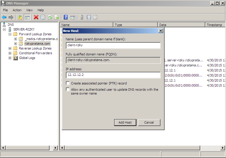Click the last toolbar icon with documents
This screenshot has height=158, width=226.
pyautogui.click(x=95, y=17)
